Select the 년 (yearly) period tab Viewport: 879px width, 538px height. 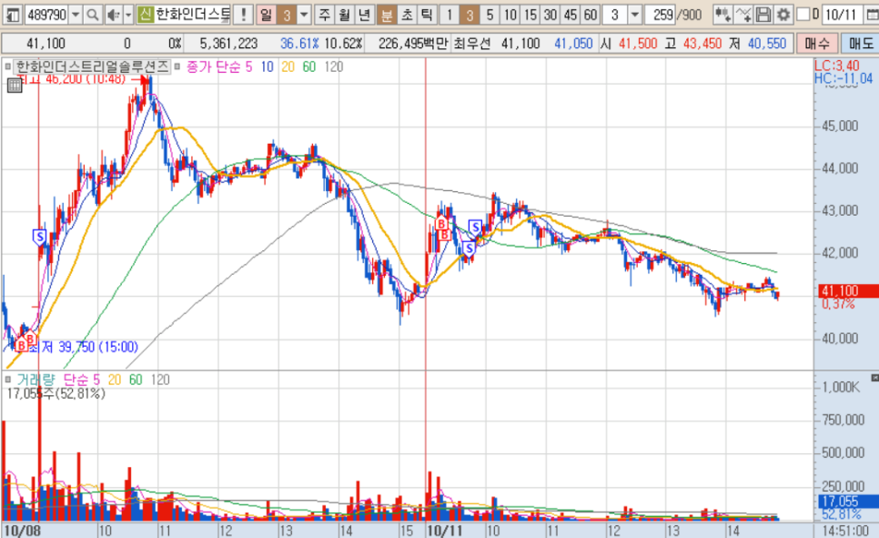click(364, 15)
